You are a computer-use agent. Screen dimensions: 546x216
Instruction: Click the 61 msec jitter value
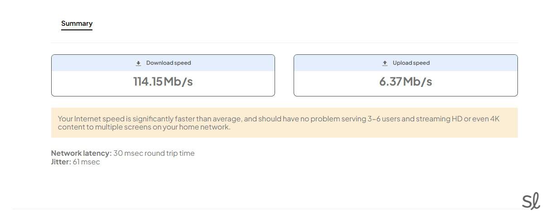pyautogui.click(x=86, y=162)
